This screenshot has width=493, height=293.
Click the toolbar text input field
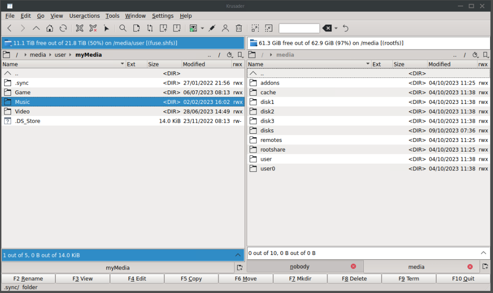(299, 28)
